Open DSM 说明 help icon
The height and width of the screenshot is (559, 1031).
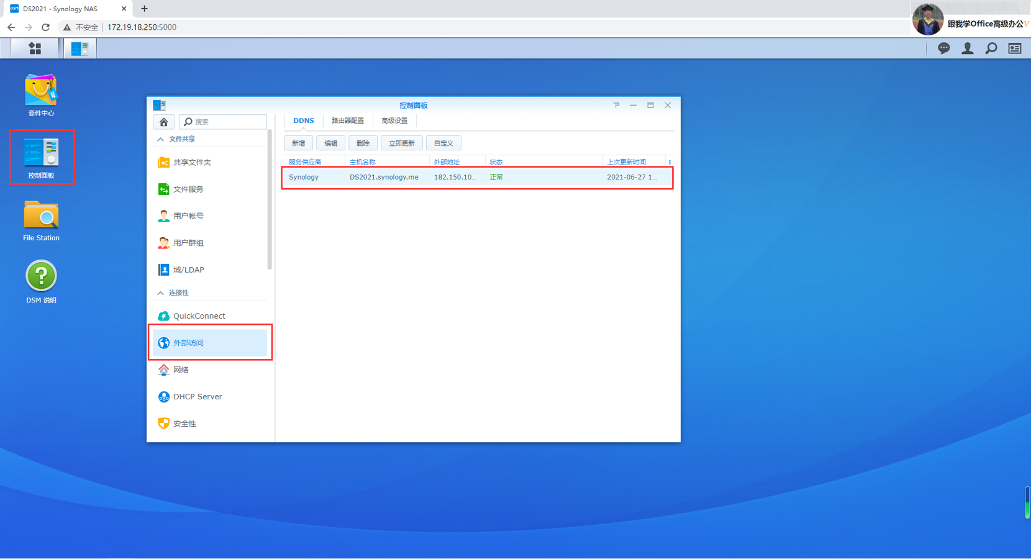pos(41,283)
